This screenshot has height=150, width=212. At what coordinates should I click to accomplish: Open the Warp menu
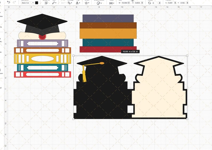tap(112, 3)
